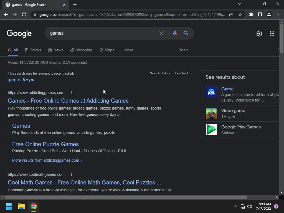Click the Video game thumbnail
The height and width of the screenshot is (213, 284).
pos(211,113)
